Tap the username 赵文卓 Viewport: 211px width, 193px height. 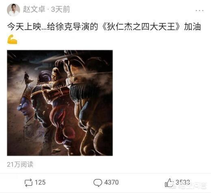click(34, 9)
